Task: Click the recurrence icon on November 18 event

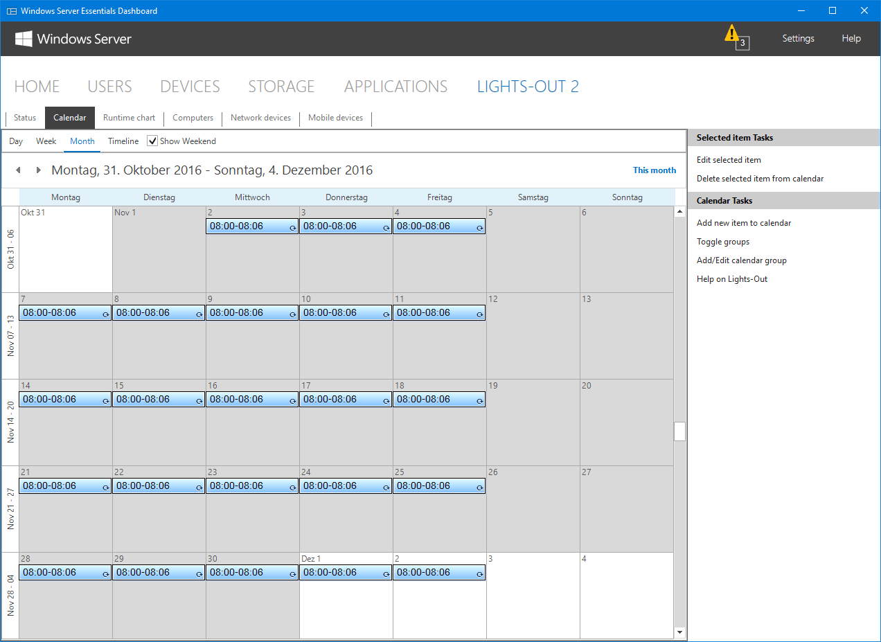Action: point(480,400)
